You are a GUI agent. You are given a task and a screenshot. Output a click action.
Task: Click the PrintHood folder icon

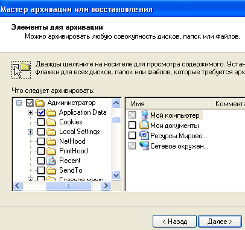(x=51, y=151)
